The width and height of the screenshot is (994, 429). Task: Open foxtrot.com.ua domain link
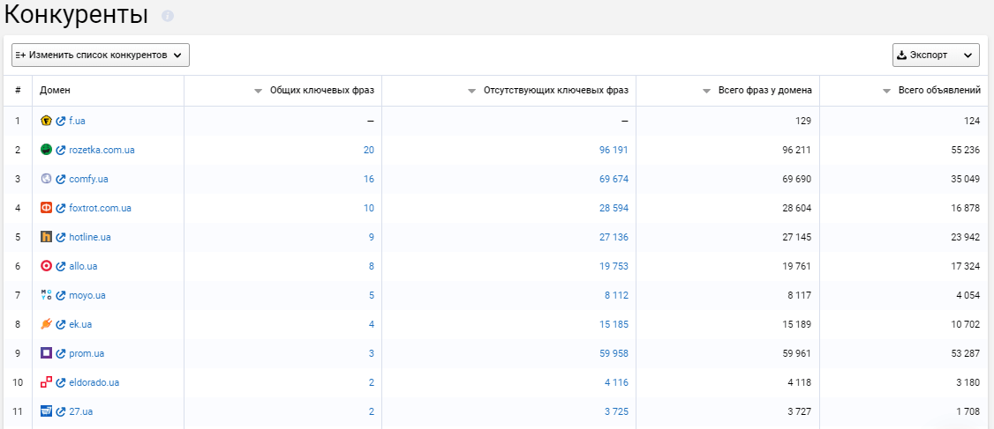[x=100, y=208]
